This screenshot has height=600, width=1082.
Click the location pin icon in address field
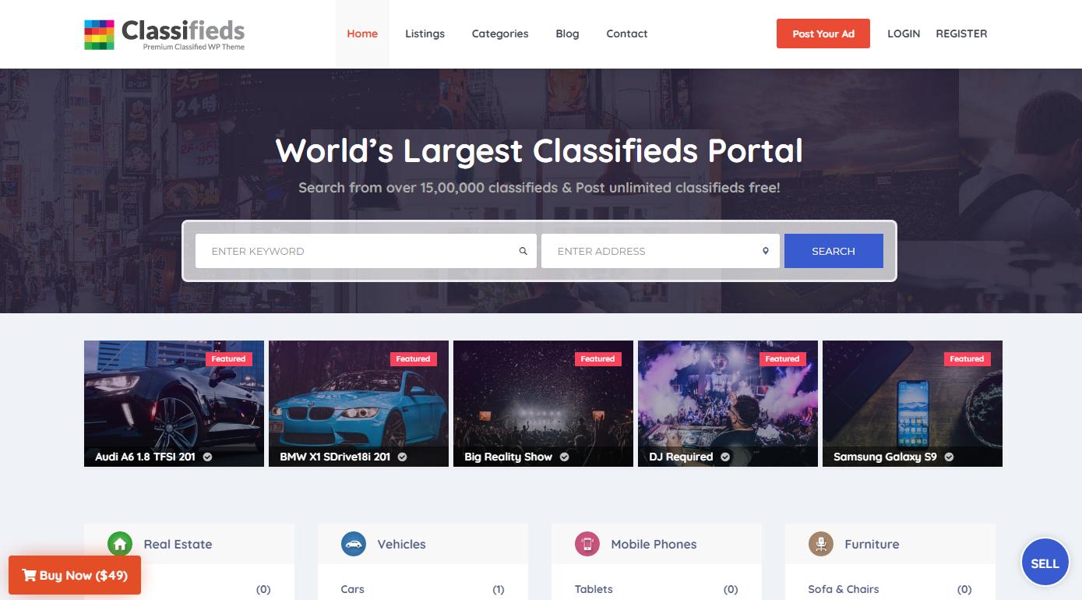tap(766, 251)
